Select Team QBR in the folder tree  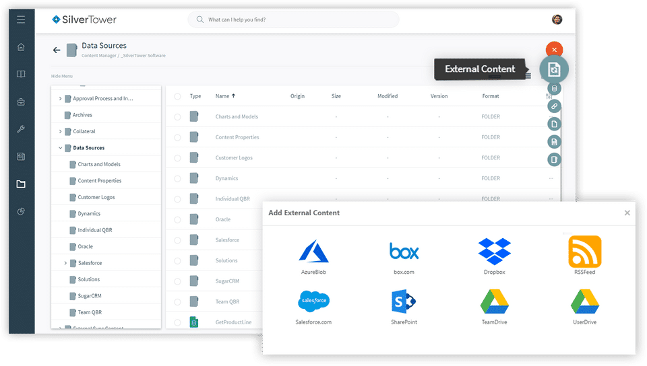(x=90, y=312)
